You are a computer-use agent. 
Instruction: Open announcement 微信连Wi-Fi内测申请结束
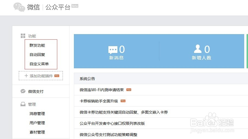pyautogui.click(x=102, y=90)
